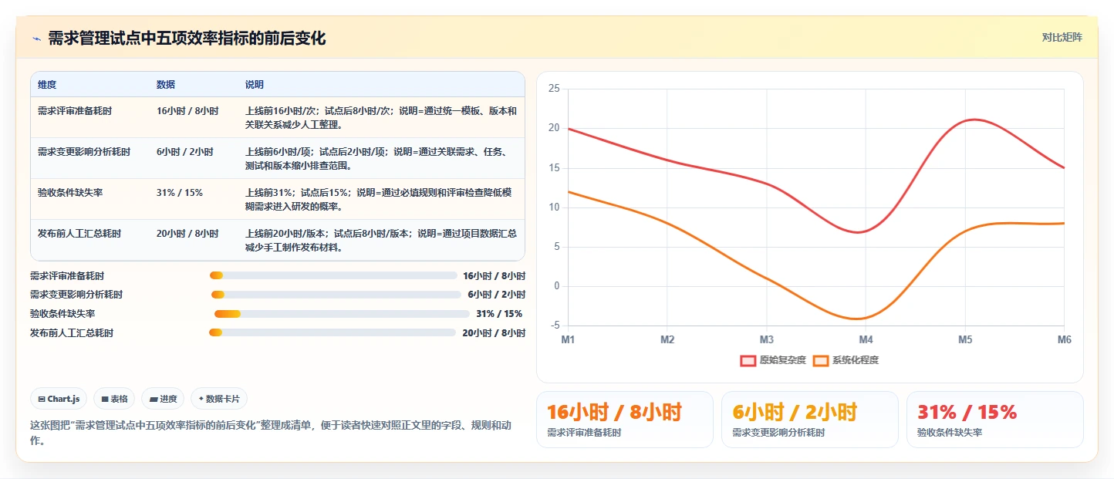Click the 数据卡片 tag chip

point(219,399)
